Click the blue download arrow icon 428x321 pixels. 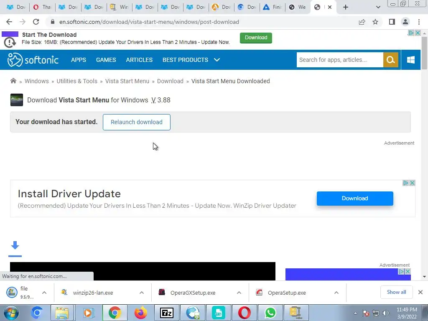point(15,245)
